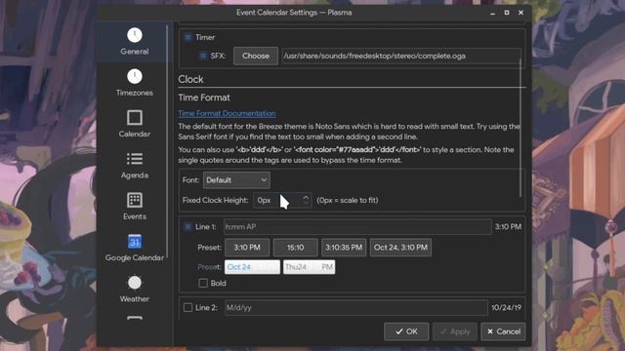Open the Google Calendar section
Viewport: 625px width, 351px height.
[135, 248]
